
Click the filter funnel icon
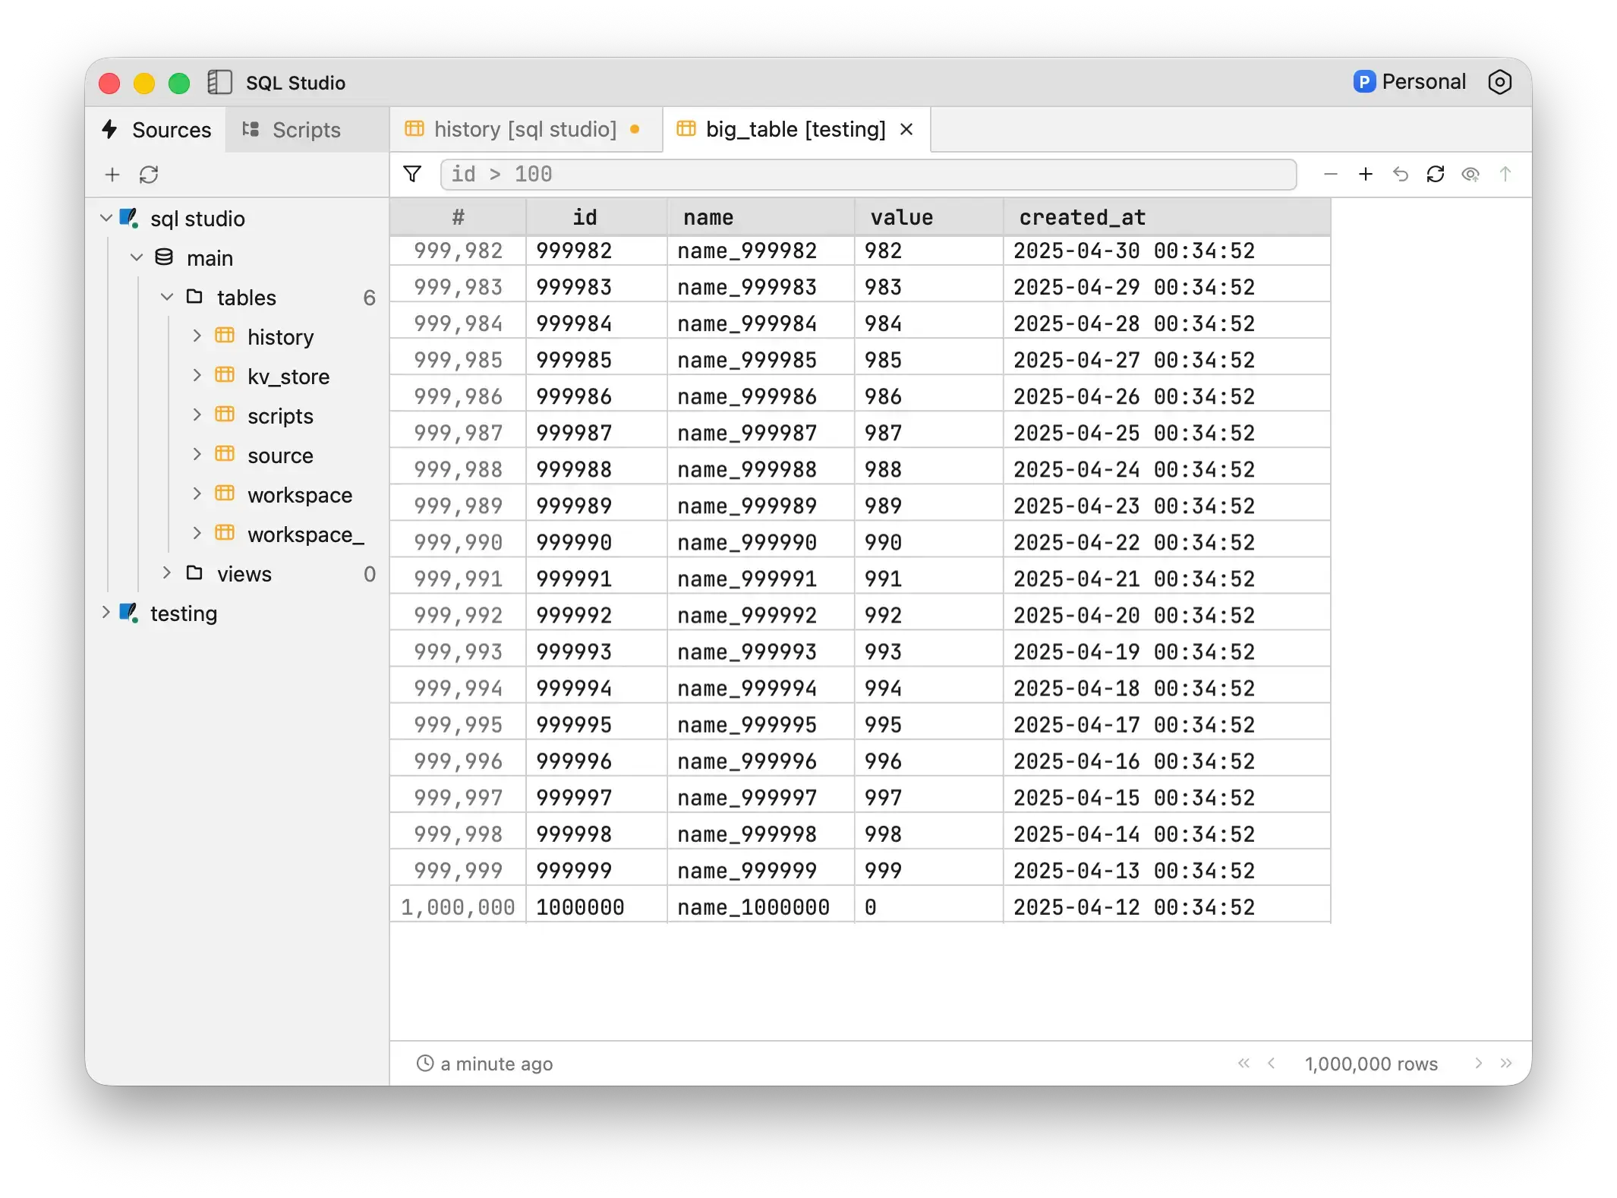point(412,175)
